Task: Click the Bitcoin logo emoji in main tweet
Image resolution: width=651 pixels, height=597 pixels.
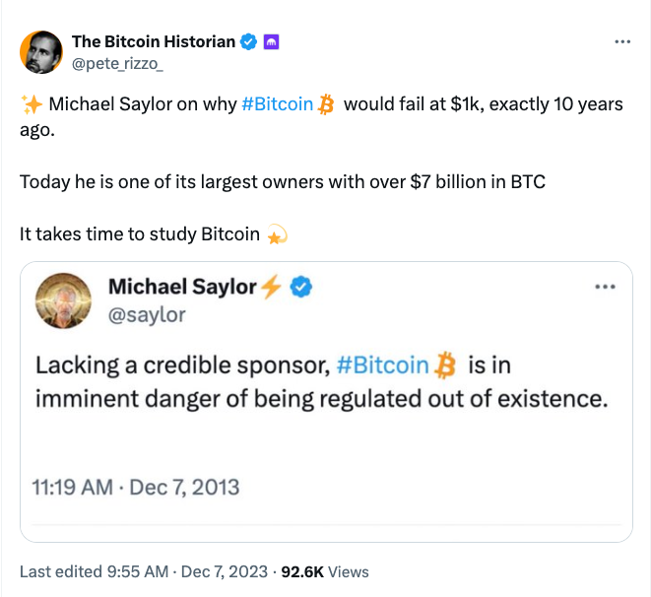Action: [326, 104]
